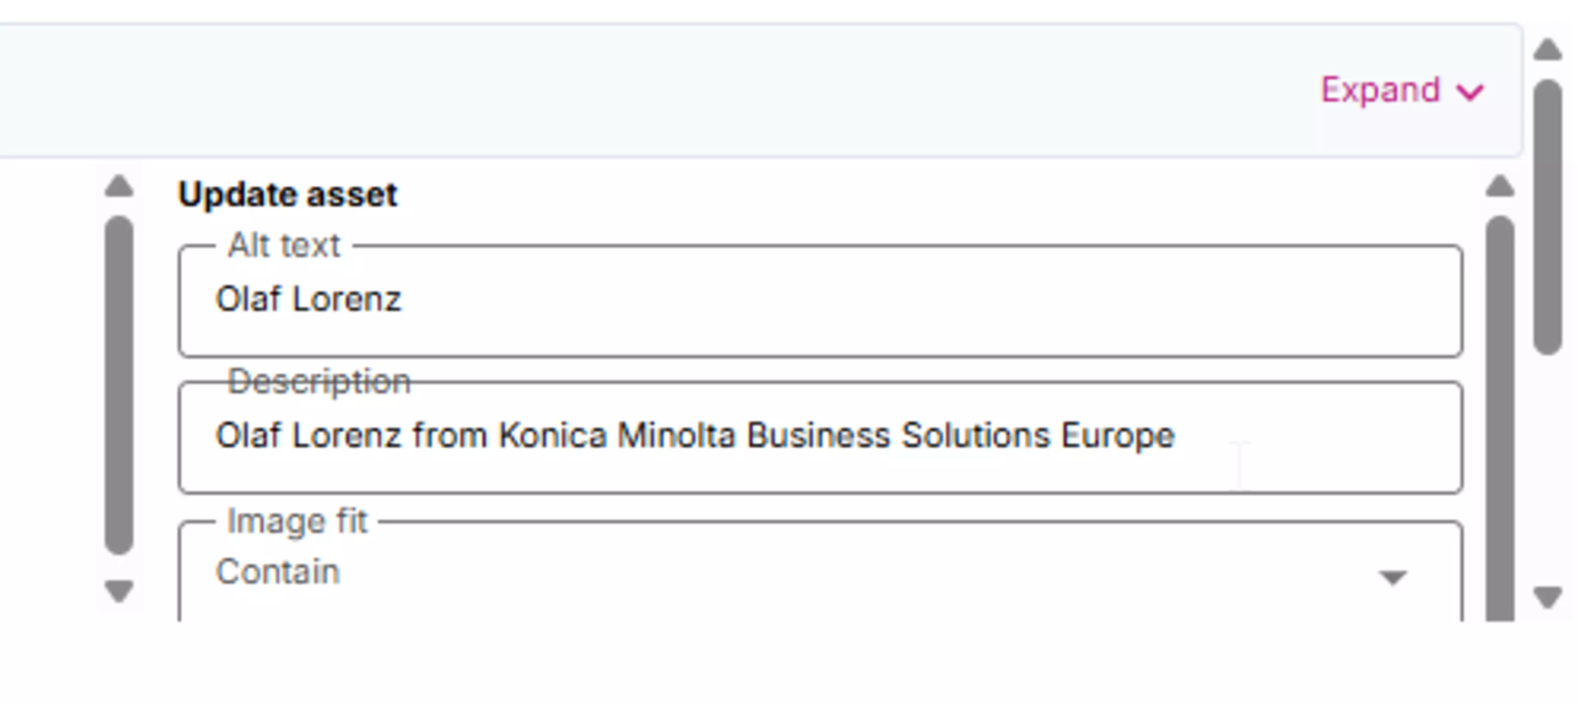1578x704 pixels.
Task: Click the form's right inner scrollbar thumb
Action: click(x=1500, y=416)
